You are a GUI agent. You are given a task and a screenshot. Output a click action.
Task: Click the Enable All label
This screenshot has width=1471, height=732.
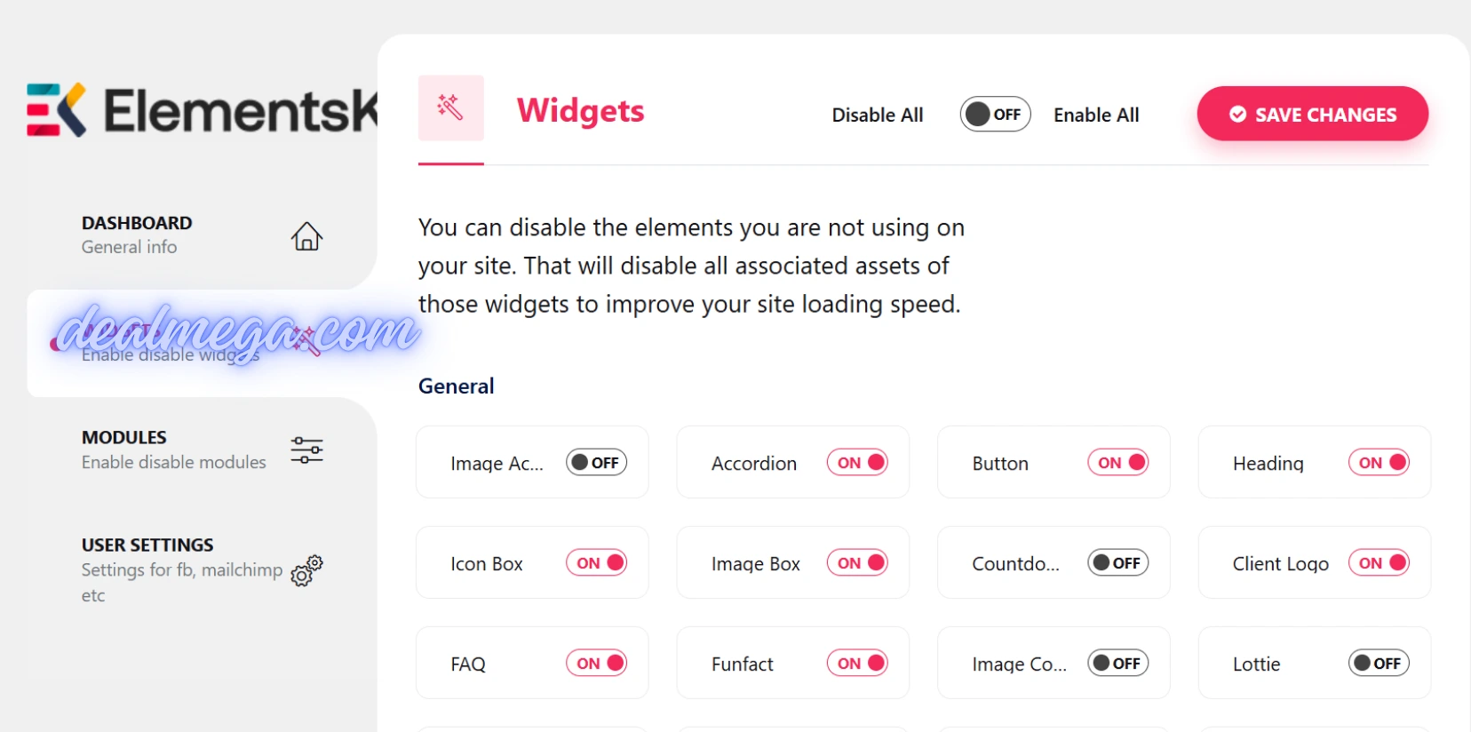[x=1096, y=115]
